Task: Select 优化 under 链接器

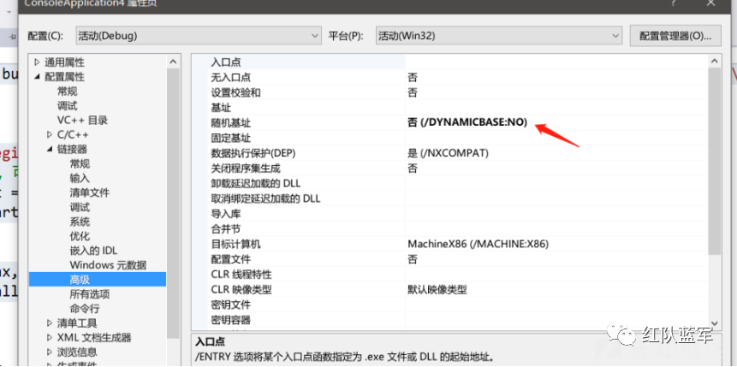Action: [80, 236]
